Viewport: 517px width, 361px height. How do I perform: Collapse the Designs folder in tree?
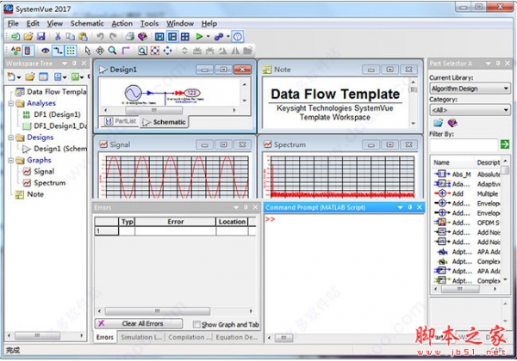[10, 138]
